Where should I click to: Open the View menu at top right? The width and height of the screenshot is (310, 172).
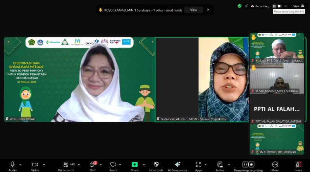[298, 6]
